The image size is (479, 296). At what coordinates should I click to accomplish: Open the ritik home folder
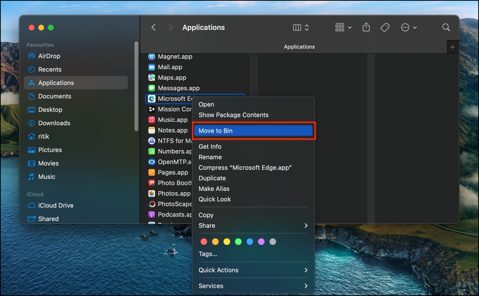pyautogui.click(x=76, y=136)
